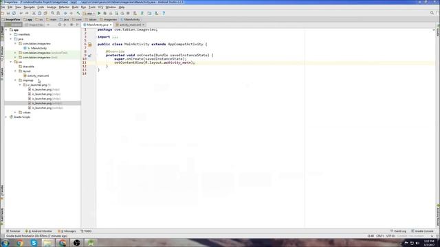
Task: Click the Redo arrow icon
Action: point(27,13)
